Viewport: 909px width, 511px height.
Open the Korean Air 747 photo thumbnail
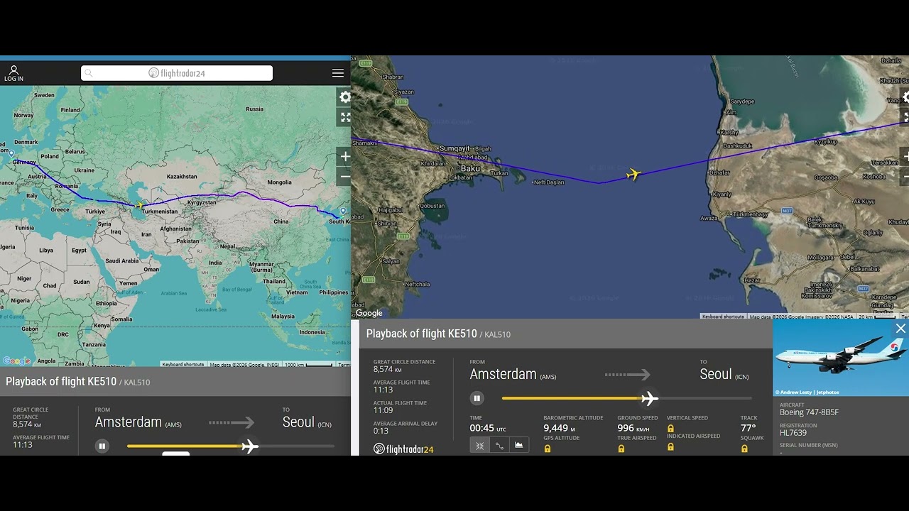pyautogui.click(x=841, y=358)
